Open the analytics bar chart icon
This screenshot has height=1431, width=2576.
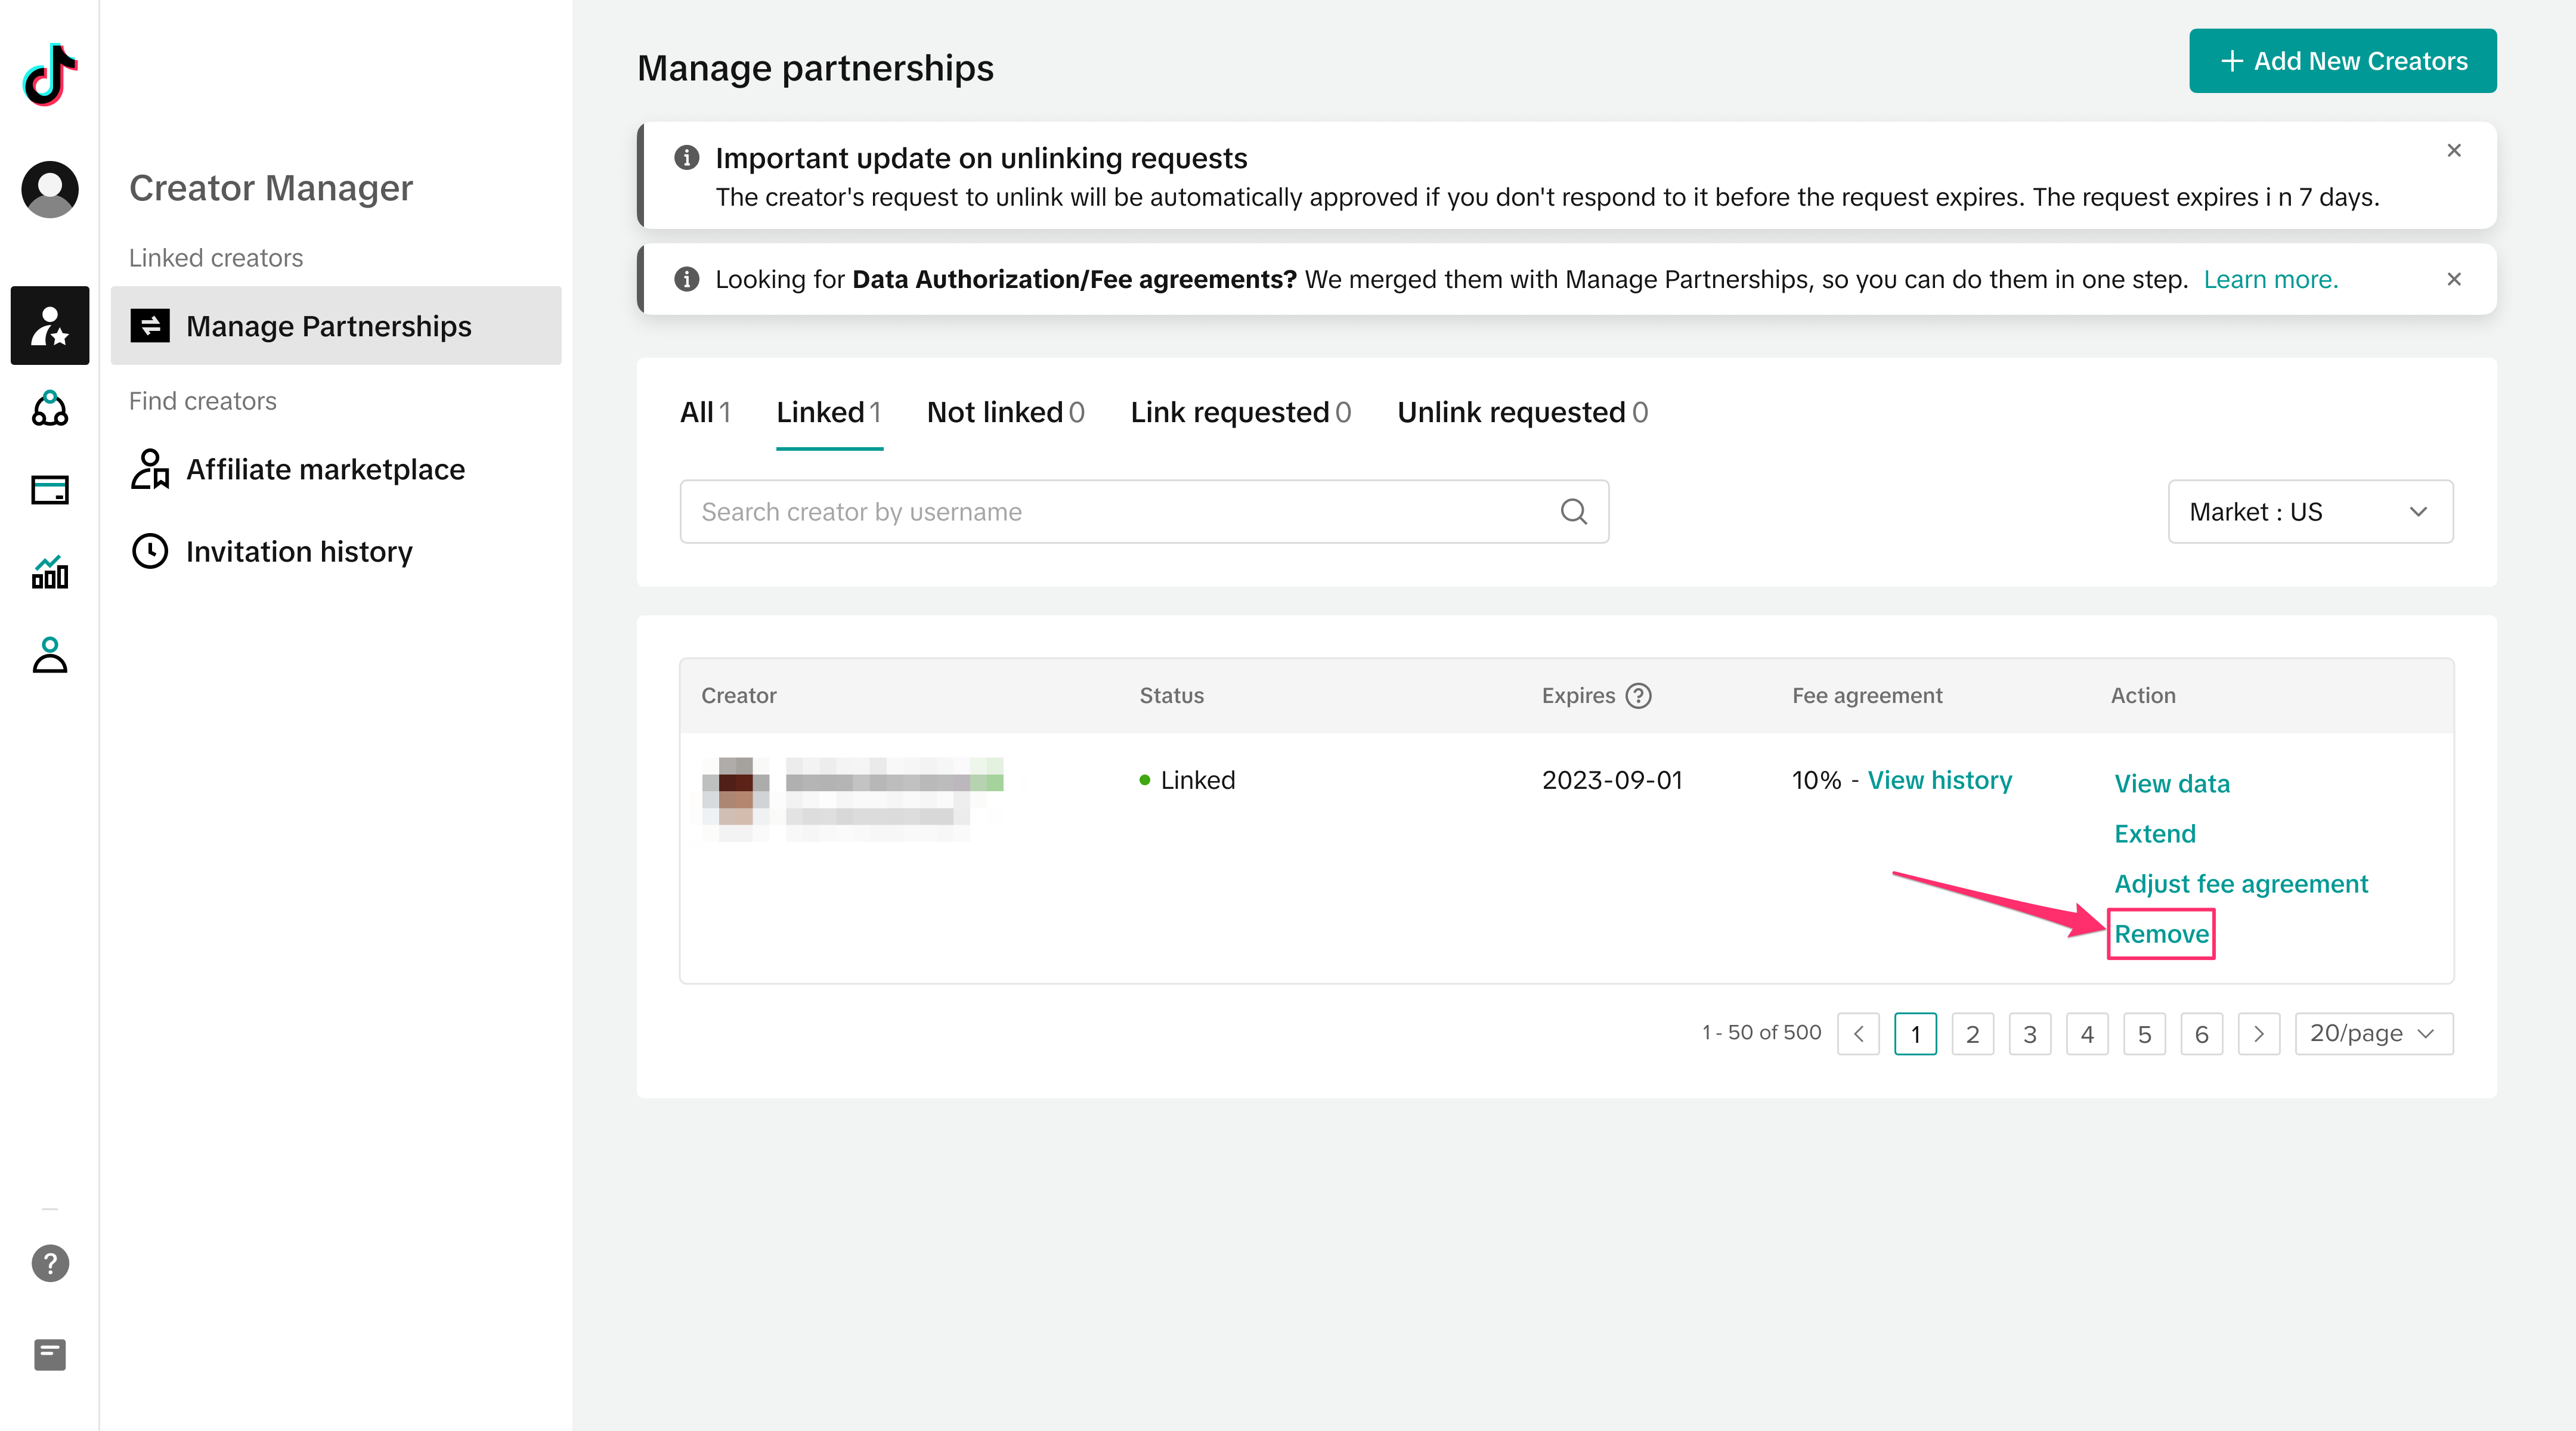click(x=49, y=573)
